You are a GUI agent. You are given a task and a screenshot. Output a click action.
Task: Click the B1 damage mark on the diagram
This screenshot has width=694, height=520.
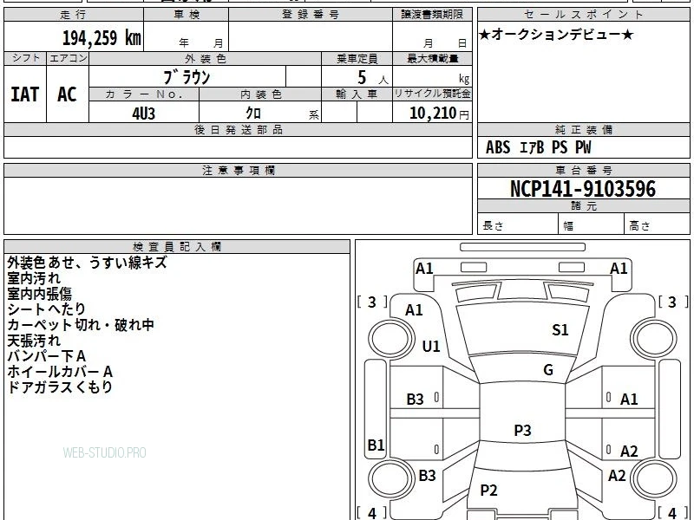coord(376,445)
